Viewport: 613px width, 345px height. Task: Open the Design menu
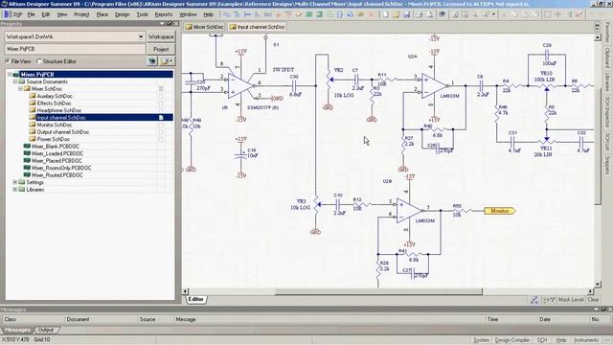pyautogui.click(x=122, y=14)
